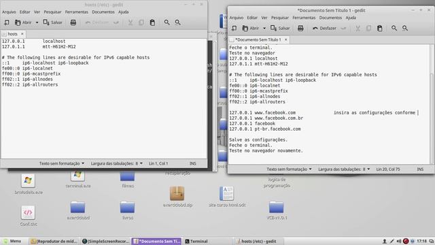The width and height of the screenshot is (435, 245).
Task: Select the Documento Sem Título 1 tab
Action: pos(258,39)
